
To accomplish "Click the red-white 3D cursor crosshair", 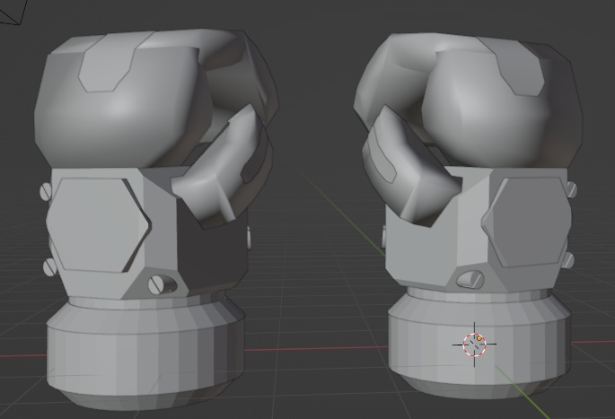I will tap(475, 345).
